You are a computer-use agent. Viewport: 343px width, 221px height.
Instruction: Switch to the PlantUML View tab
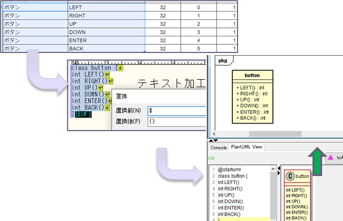tap(246, 147)
